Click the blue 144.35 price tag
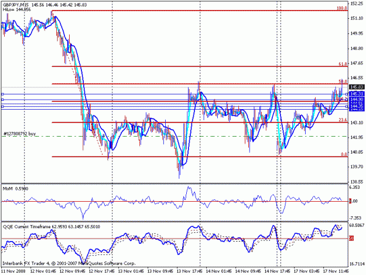Screen dimensions: 366x275 pyautogui.click(x=357, y=106)
